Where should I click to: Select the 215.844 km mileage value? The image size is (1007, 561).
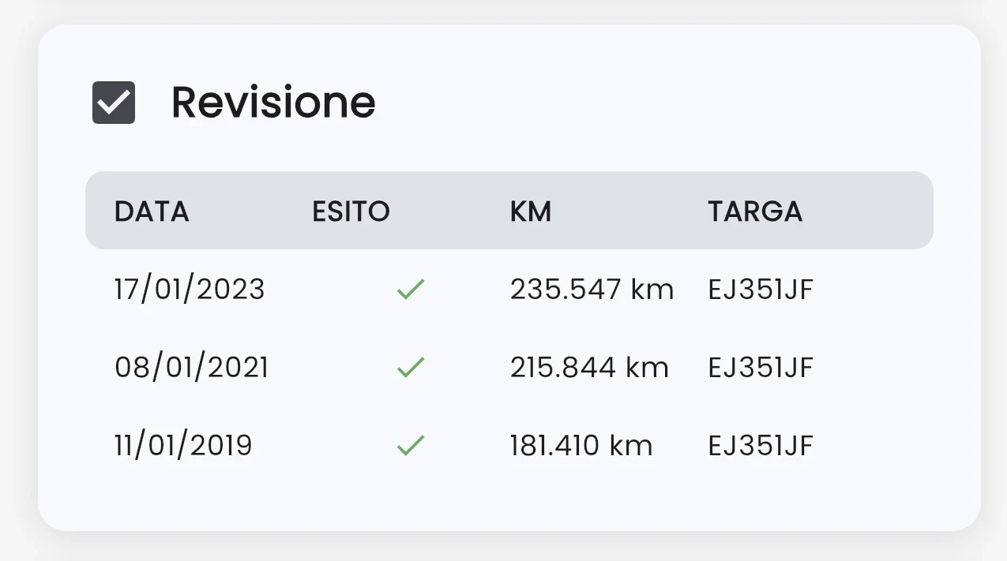click(589, 366)
